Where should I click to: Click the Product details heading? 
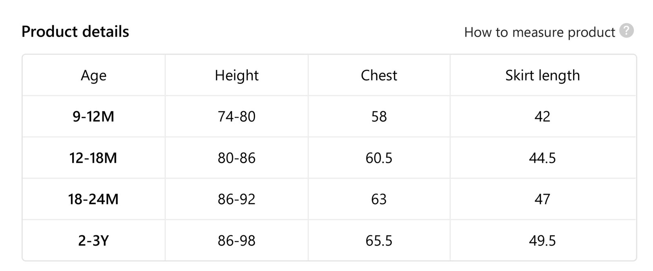[x=75, y=31]
